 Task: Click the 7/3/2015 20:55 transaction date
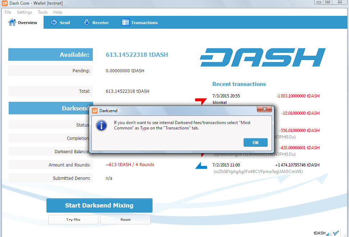pos(226,96)
